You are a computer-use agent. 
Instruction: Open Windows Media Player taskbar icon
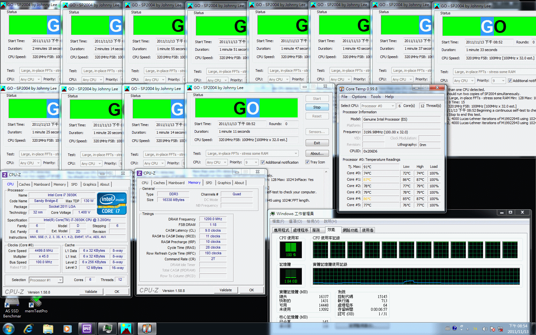click(x=67, y=328)
